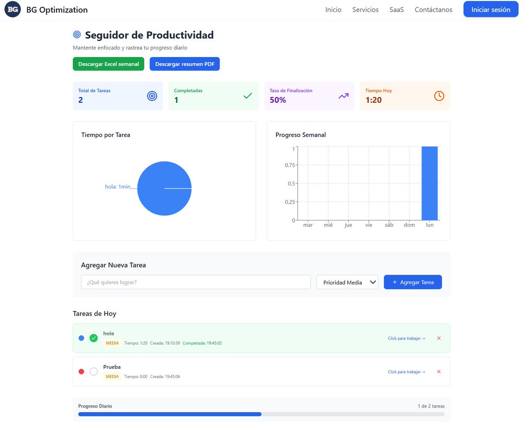Mark the 'Prueba' task as completed
The width and height of the screenshot is (523, 448).
pyautogui.click(x=93, y=371)
